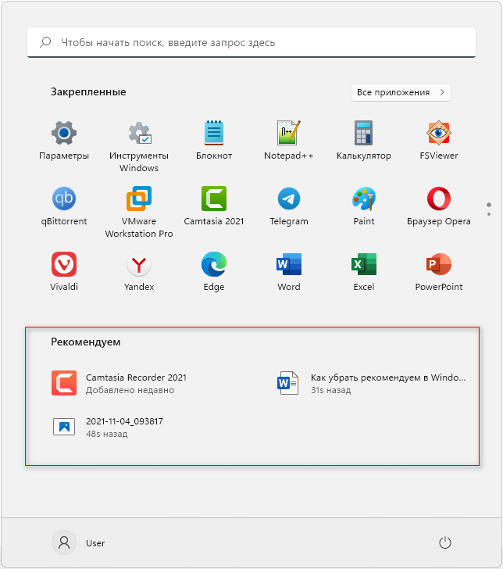
Task: Go to next pinned apps page dot
Action: pyautogui.click(x=489, y=214)
